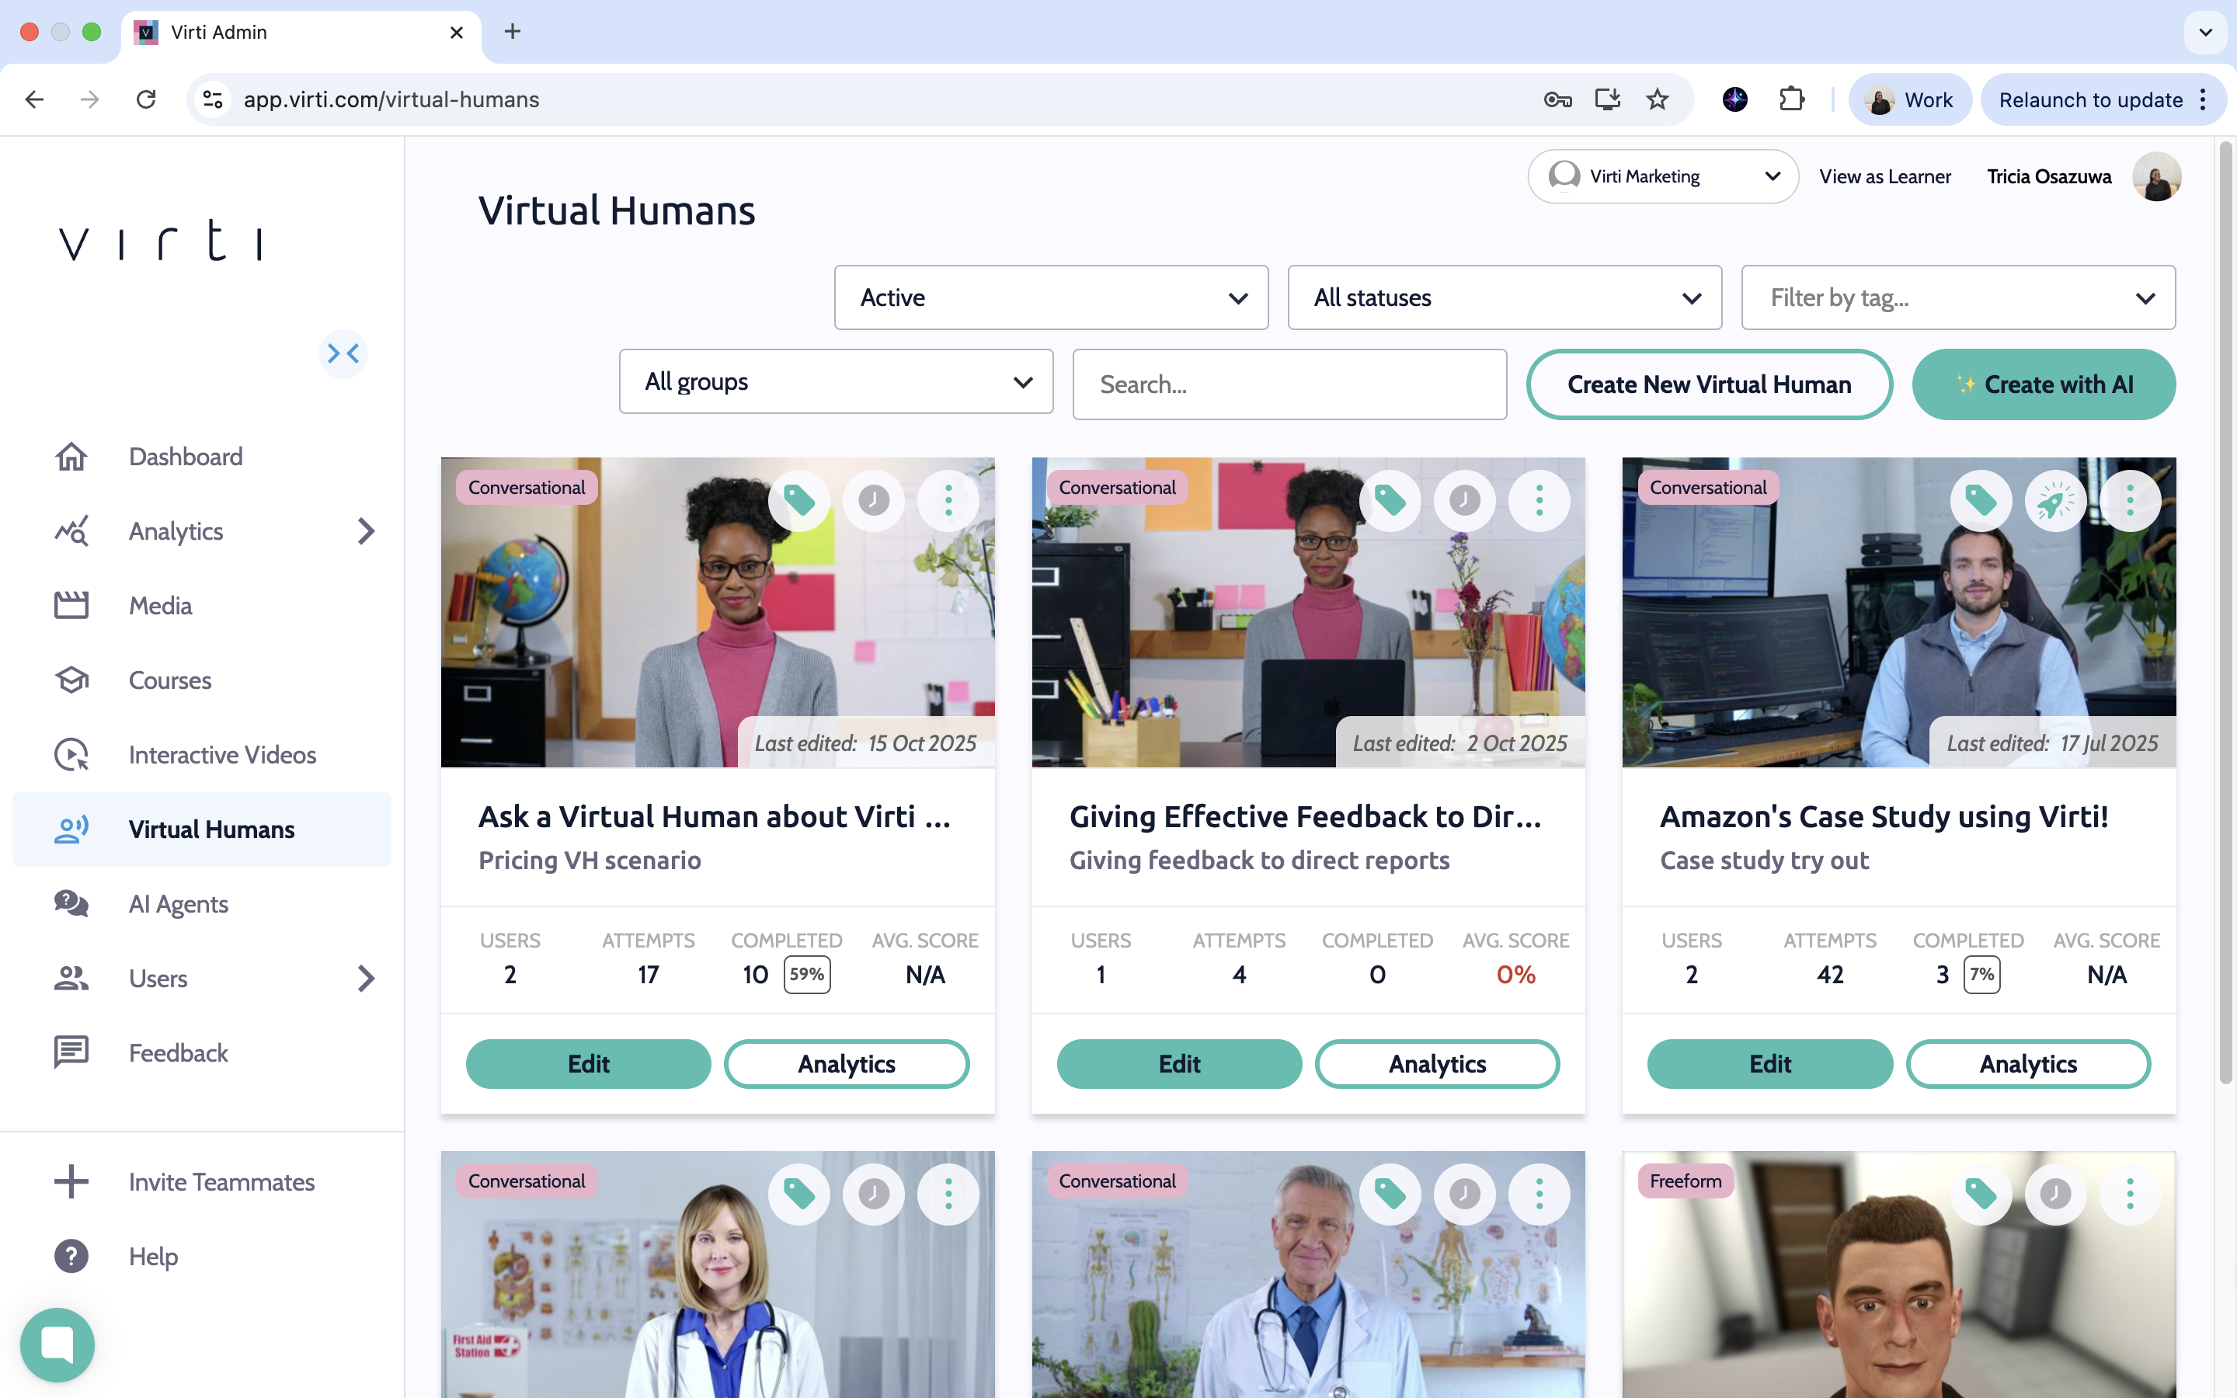Click the Create with AI button

point(2043,384)
